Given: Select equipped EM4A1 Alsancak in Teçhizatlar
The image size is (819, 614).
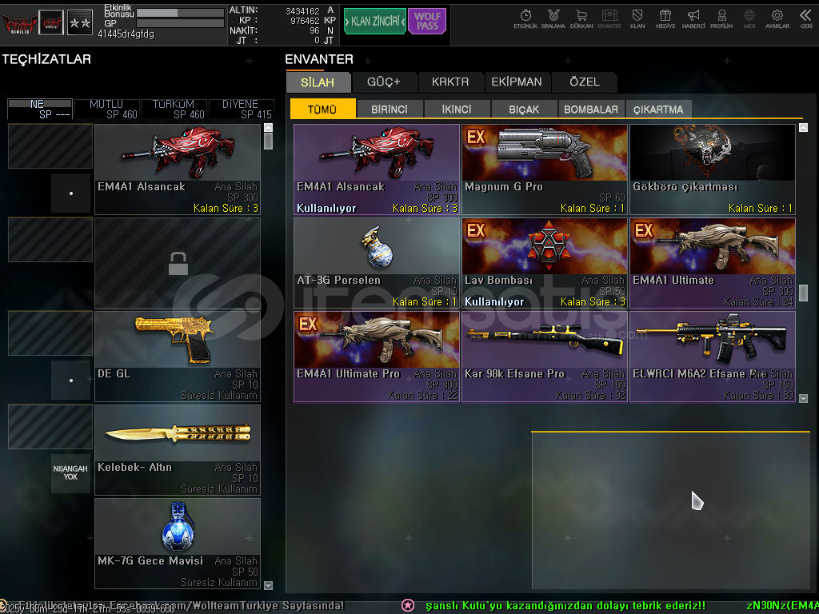Looking at the screenshot, I should (178, 169).
